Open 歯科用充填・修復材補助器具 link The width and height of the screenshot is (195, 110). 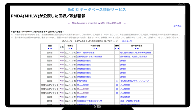pos(90,57)
